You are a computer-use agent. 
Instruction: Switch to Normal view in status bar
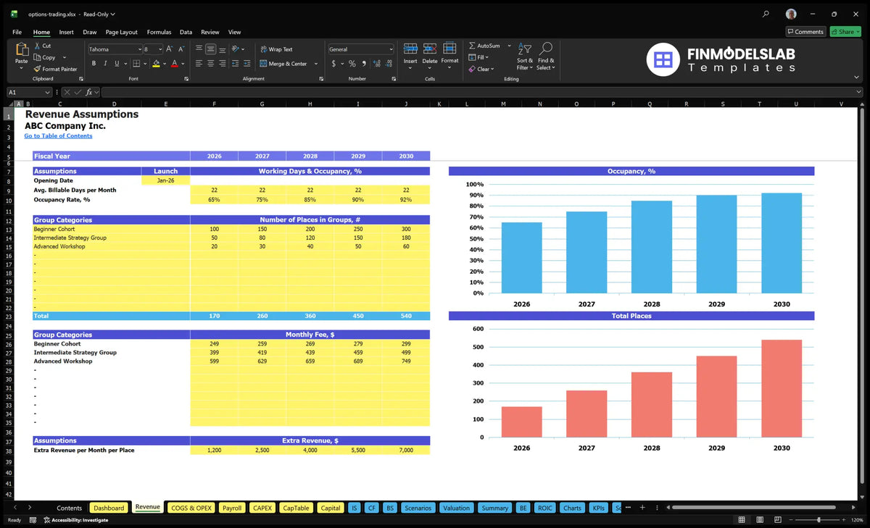(x=741, y=520)
